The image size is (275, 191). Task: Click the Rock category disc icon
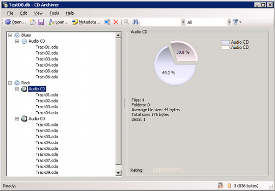point(17,83)
